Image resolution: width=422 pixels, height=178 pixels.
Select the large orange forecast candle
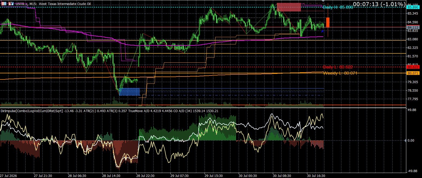tap(328, 22)
